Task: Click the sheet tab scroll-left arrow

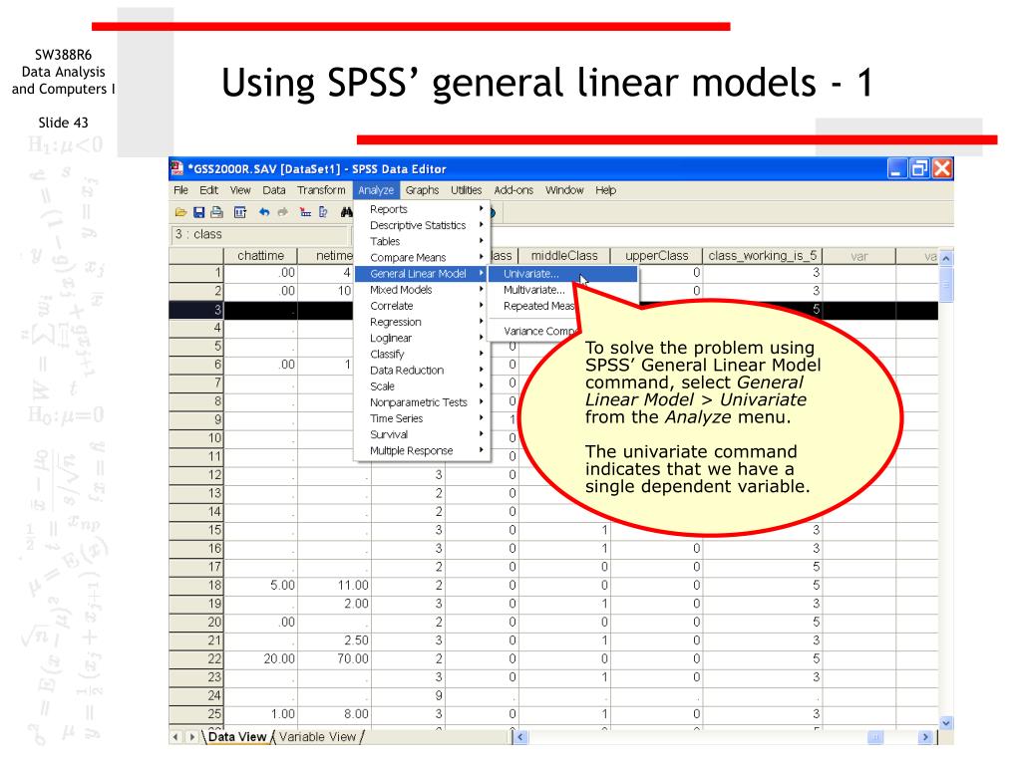Action: point(175,737)
